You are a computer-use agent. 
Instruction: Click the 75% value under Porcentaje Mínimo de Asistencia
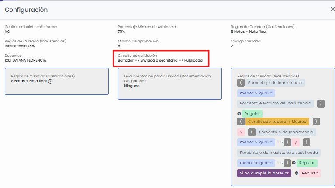pyautogui.click(x=121, y=31)
